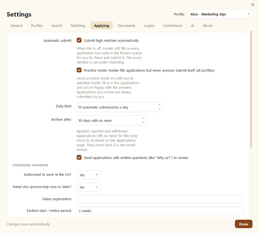This screenshot has height=233, width=259.
Task: Decrease the Daily limit with down arrow
Action: coord(159,109)
